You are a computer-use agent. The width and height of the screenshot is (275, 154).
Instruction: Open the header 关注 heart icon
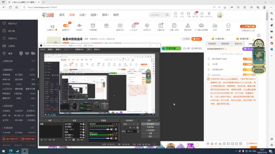[x=182, y=14]
